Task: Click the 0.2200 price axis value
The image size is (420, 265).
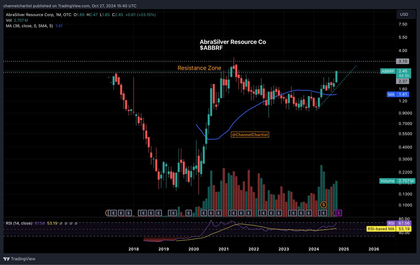Action: point(405,172)
